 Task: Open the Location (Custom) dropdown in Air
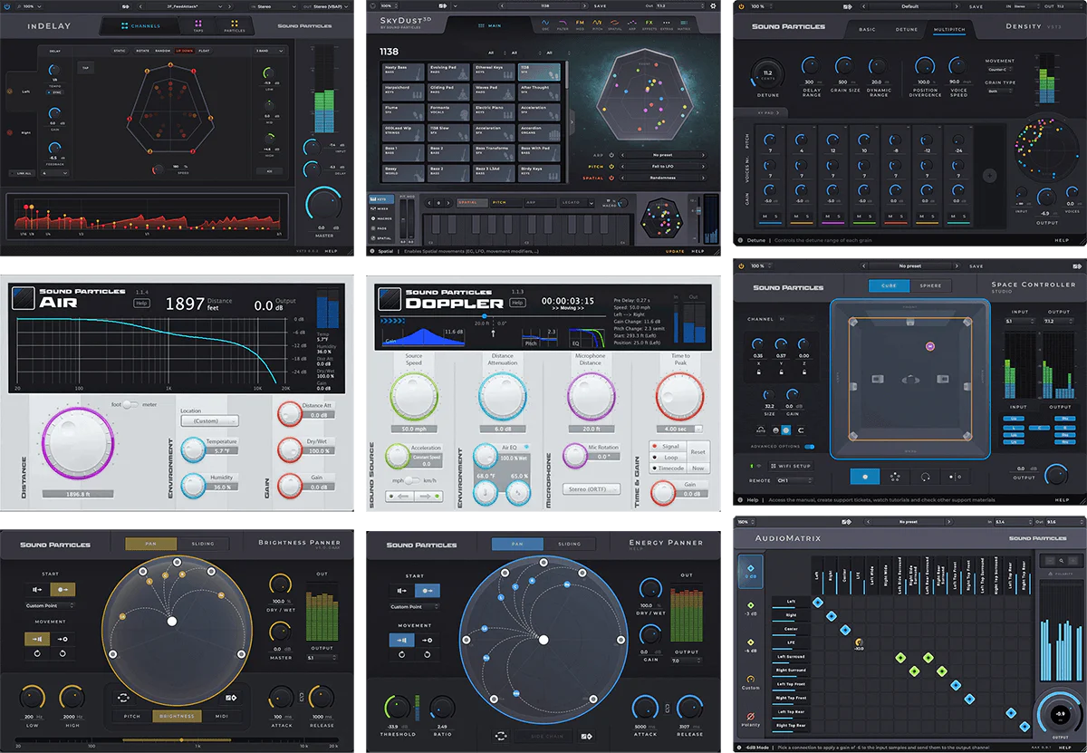pyautogui.click(x=210, y=420)
